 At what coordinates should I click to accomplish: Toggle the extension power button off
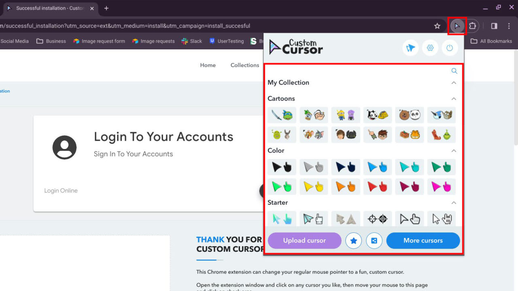(450, 48)
